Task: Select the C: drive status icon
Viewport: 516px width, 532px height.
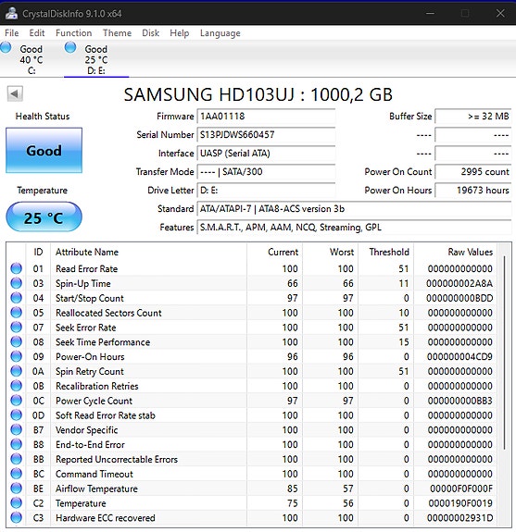Action: (6, 47)
